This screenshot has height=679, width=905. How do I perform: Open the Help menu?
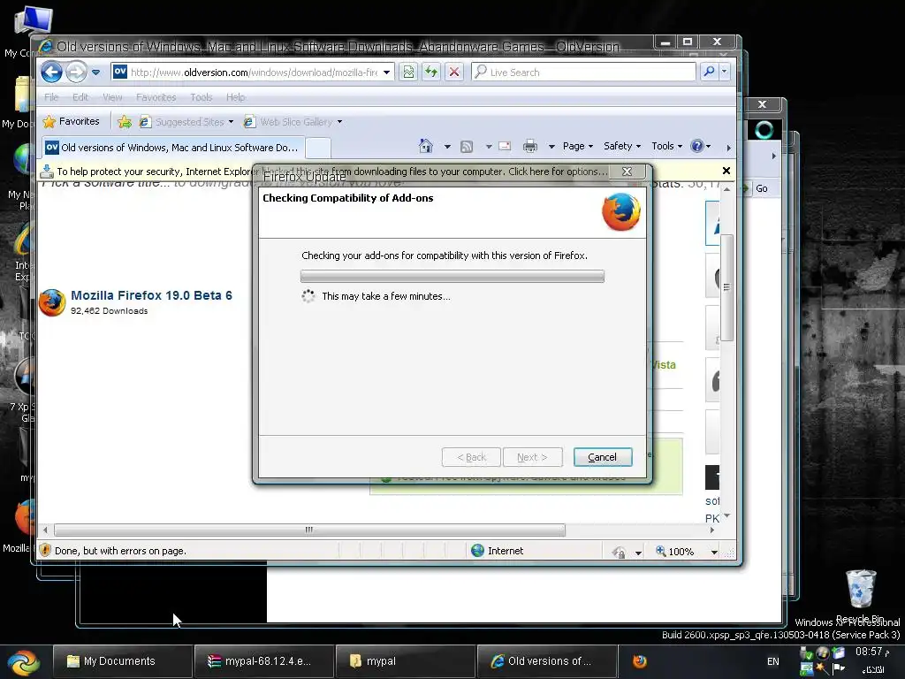tap(235, 97)
